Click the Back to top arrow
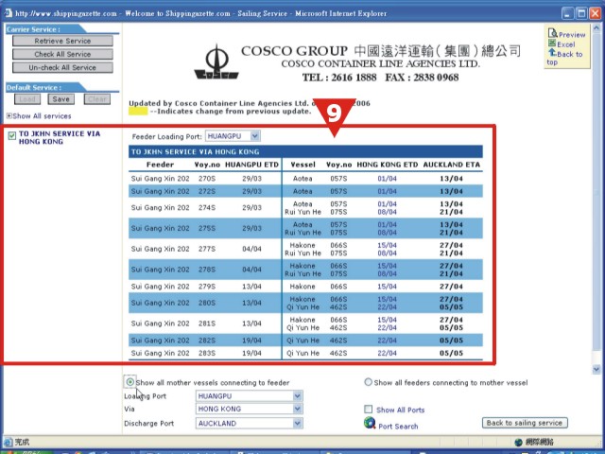The width and height of the screenshot is (605, 454). pyautogui.click(x=552, y=53)
